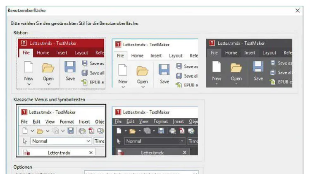This screenshot has width=310, height=174.
Task: Choose the dark classic menus preview
Action: [155, 131]
